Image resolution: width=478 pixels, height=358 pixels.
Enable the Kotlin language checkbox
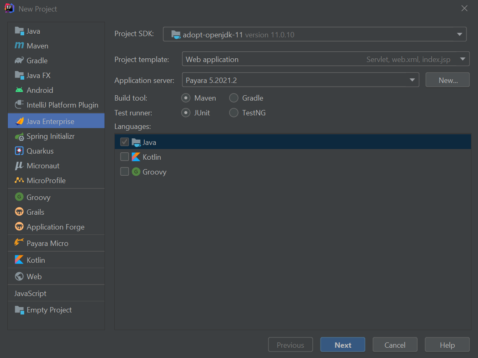pyautogui.click(x=125, y=157)
